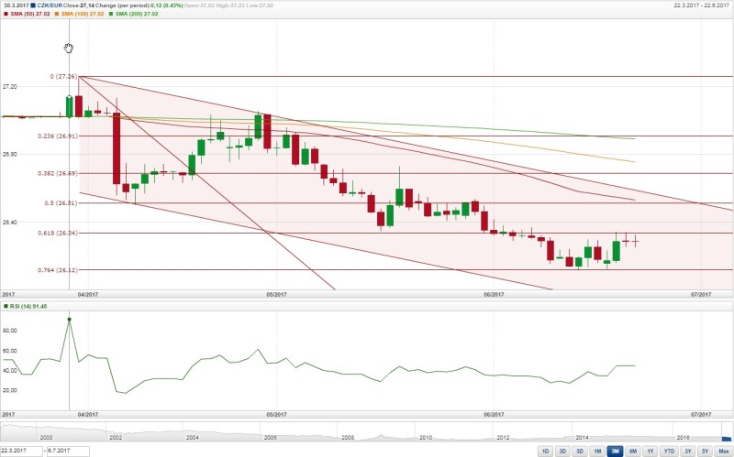The height and width of the screenshot is (457, 734).
Task: Switch to year-to-date YTD view
Action: click(x=669, y=452)
